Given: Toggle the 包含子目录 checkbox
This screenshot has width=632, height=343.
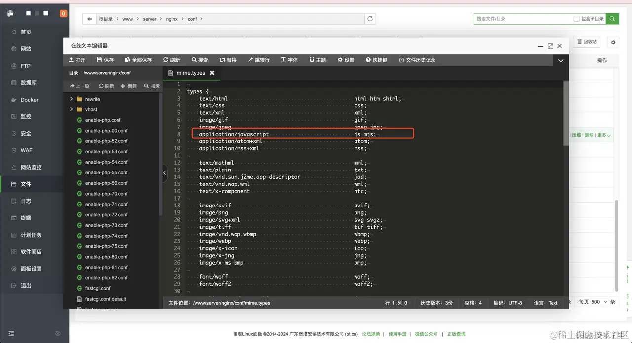Looking at the screenshot, I should (576, 19).
